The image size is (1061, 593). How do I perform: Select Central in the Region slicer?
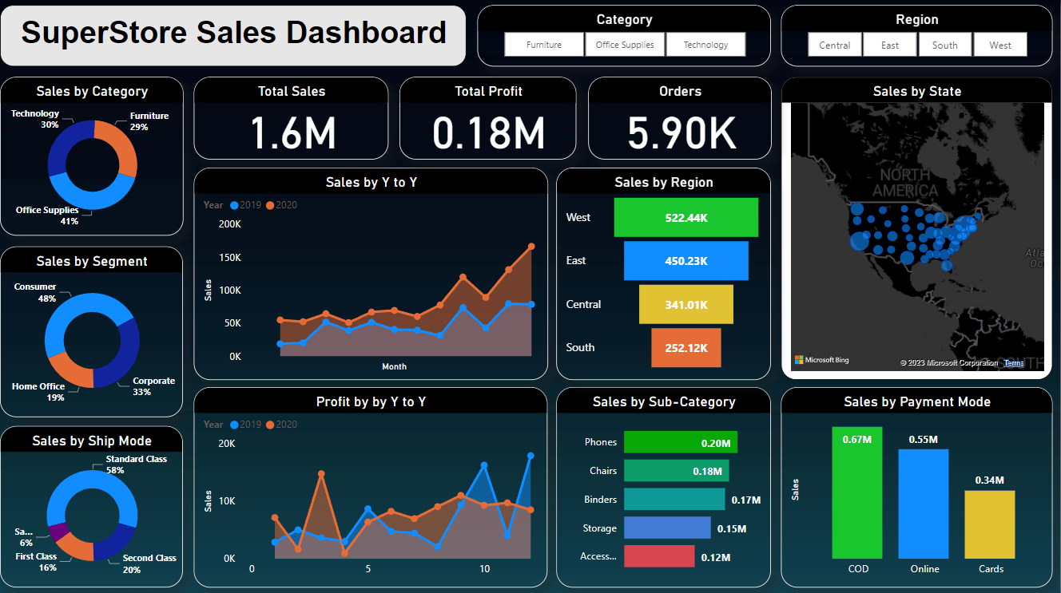click(x=834, y=45)
